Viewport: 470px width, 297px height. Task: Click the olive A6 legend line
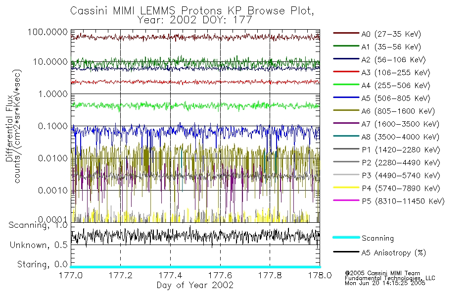[346, 110]
